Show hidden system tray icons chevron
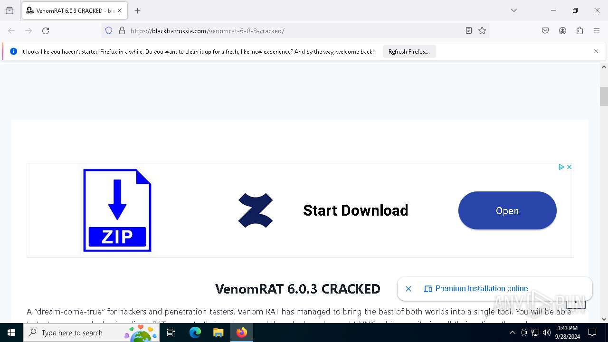608x342 pixels. click(512, 332)
